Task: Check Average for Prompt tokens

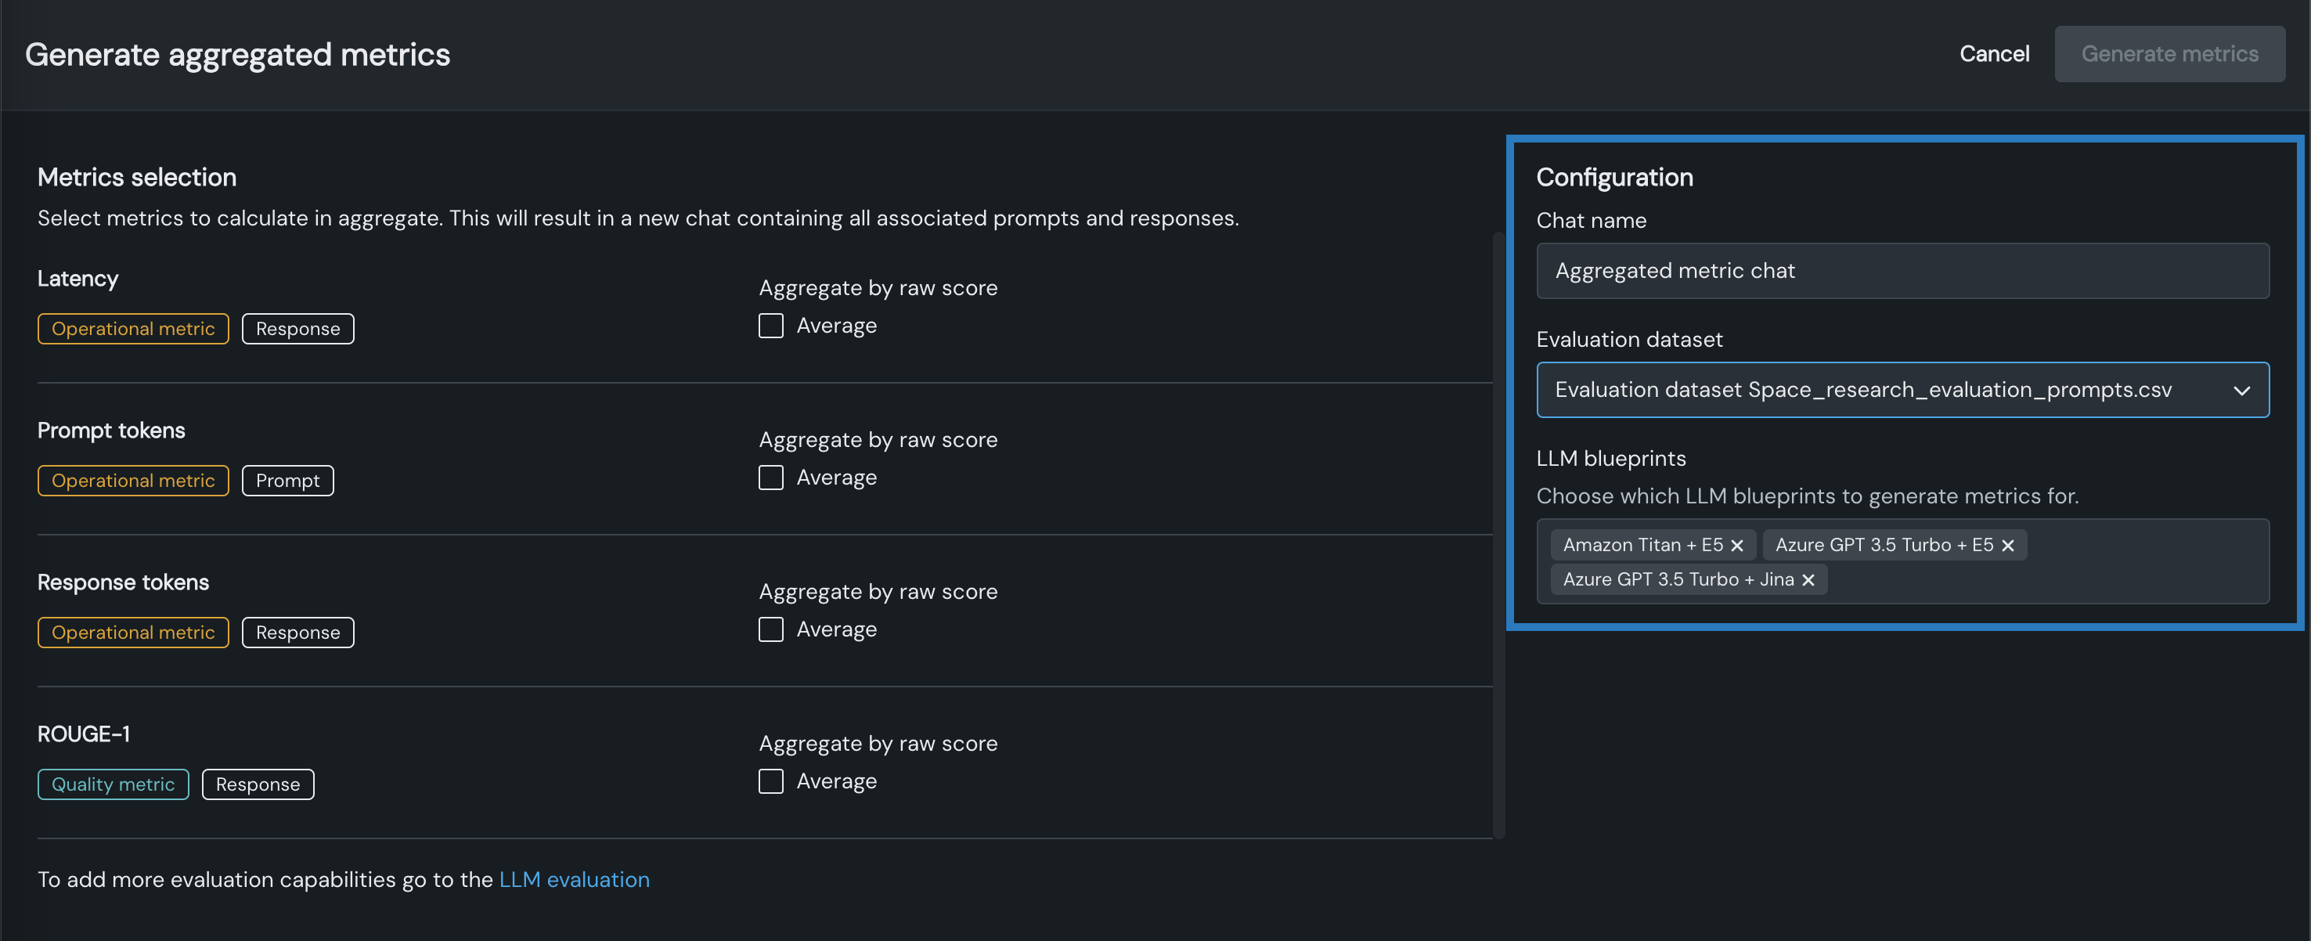Action: (770, 478)
